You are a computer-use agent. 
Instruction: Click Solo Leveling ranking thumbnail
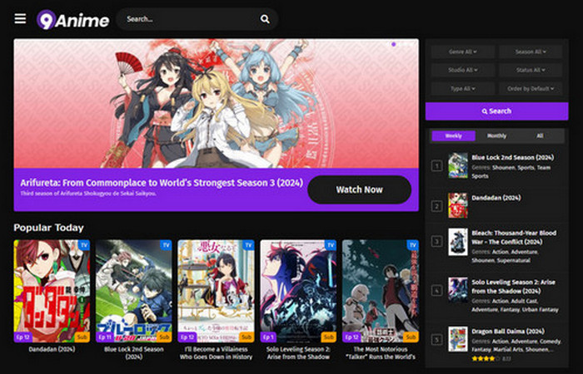click(458, 290)
